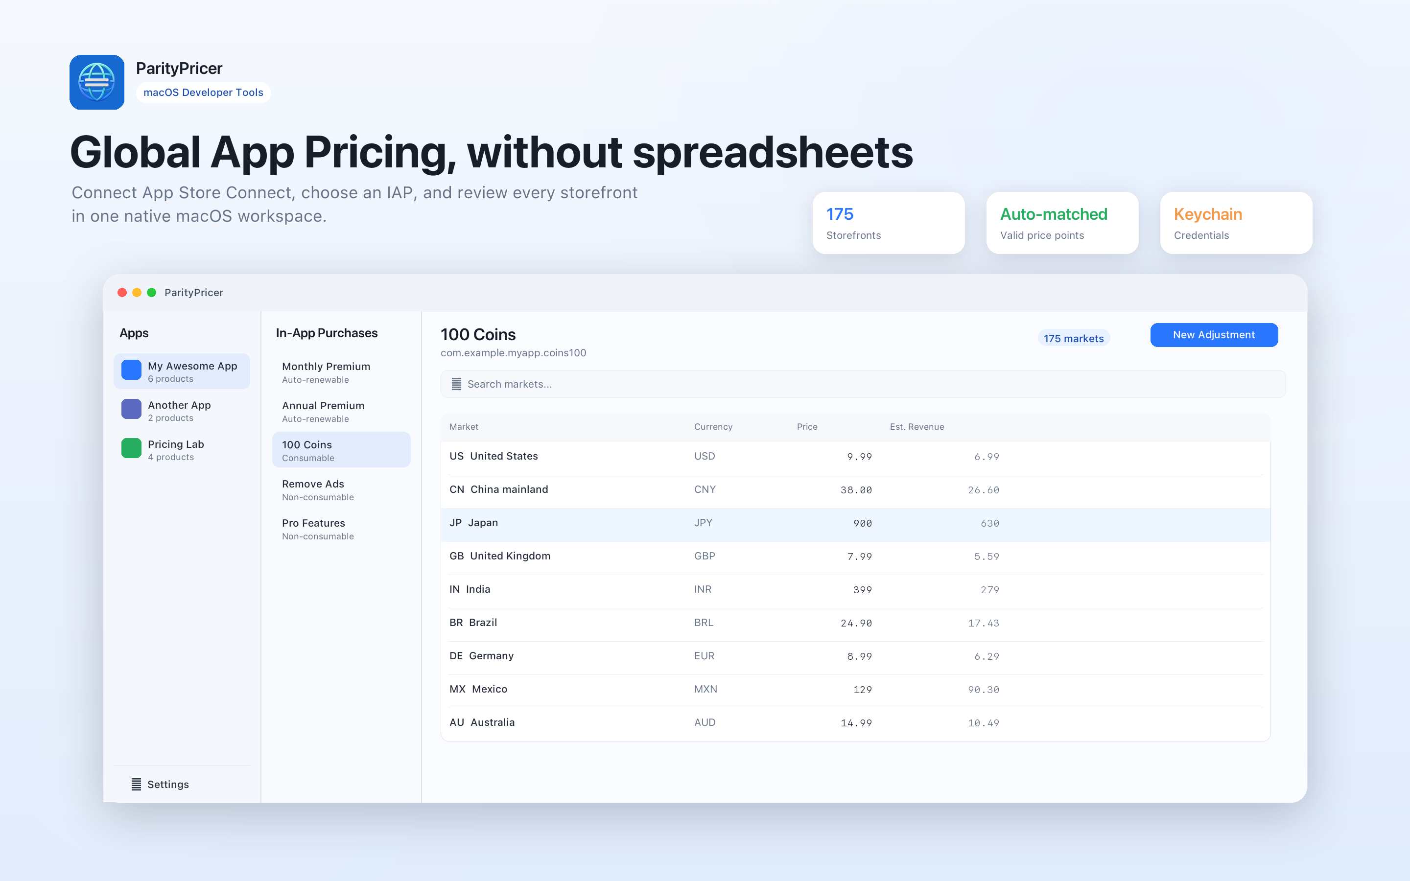Click the ParityPricer globe app icon

pos(97,82)
